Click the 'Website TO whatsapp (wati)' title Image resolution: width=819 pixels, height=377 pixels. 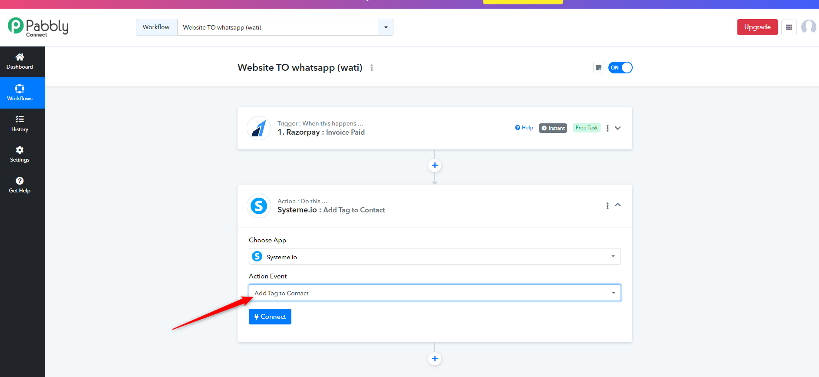[x=300, y=68]
